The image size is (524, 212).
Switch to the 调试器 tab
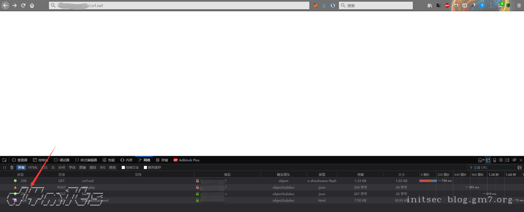click(x=62, y=160)
